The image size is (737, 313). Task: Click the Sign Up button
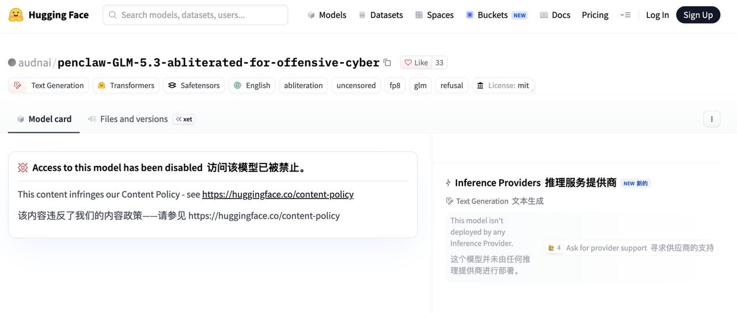point(698,15)
